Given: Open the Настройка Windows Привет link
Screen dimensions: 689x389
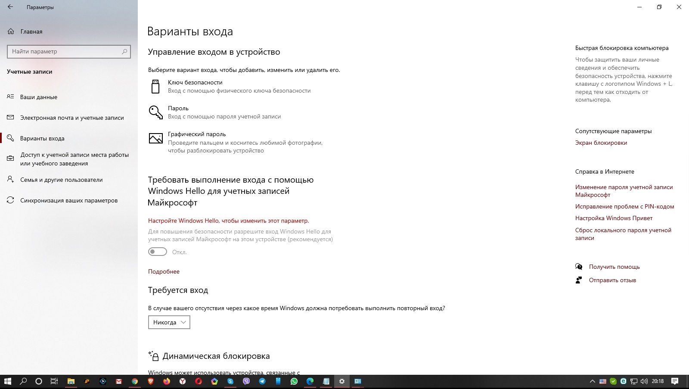Looking at the screenshot, I should click(x=614, y=218).
